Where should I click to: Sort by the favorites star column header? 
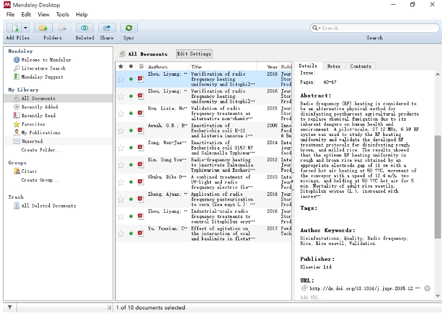[x=121, y=66]
